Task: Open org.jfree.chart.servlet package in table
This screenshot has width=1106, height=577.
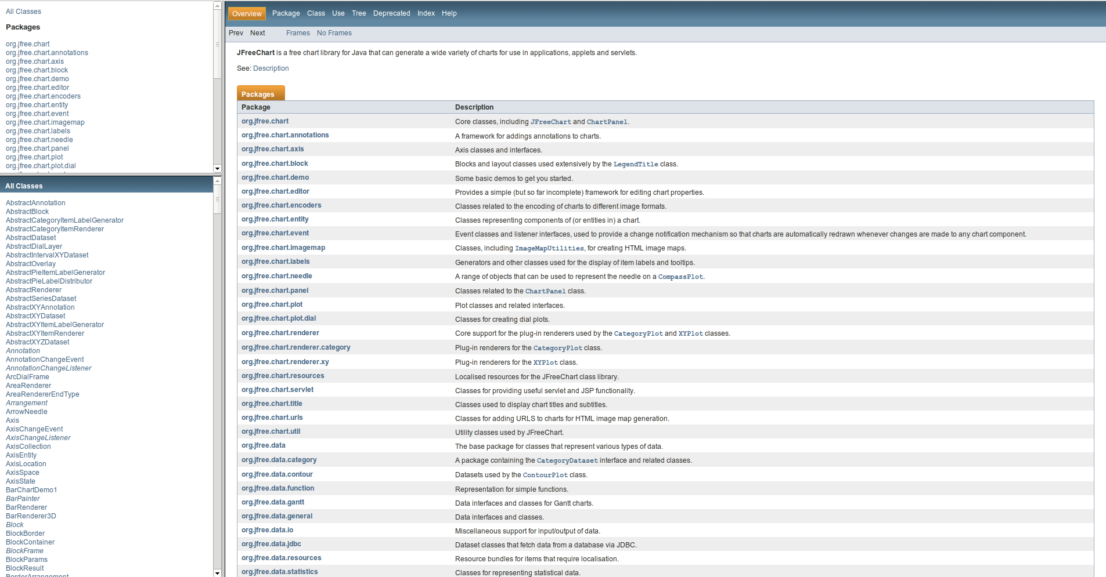Action: click(x=278, y=390)
